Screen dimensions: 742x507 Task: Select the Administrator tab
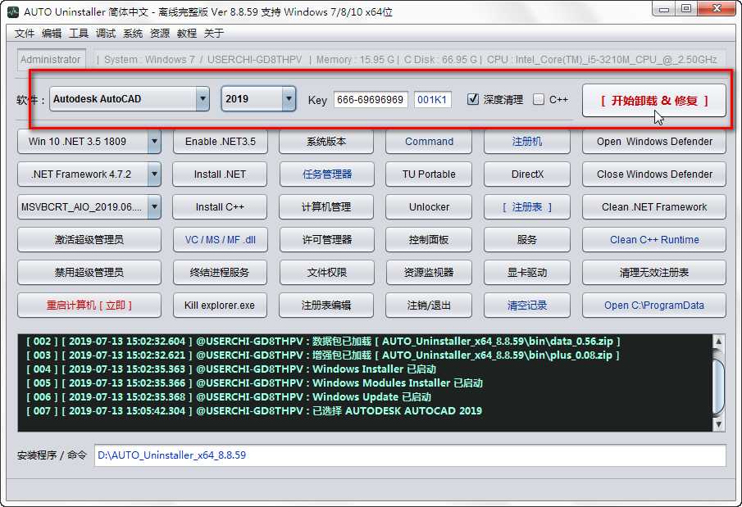(x=51, y=59)
